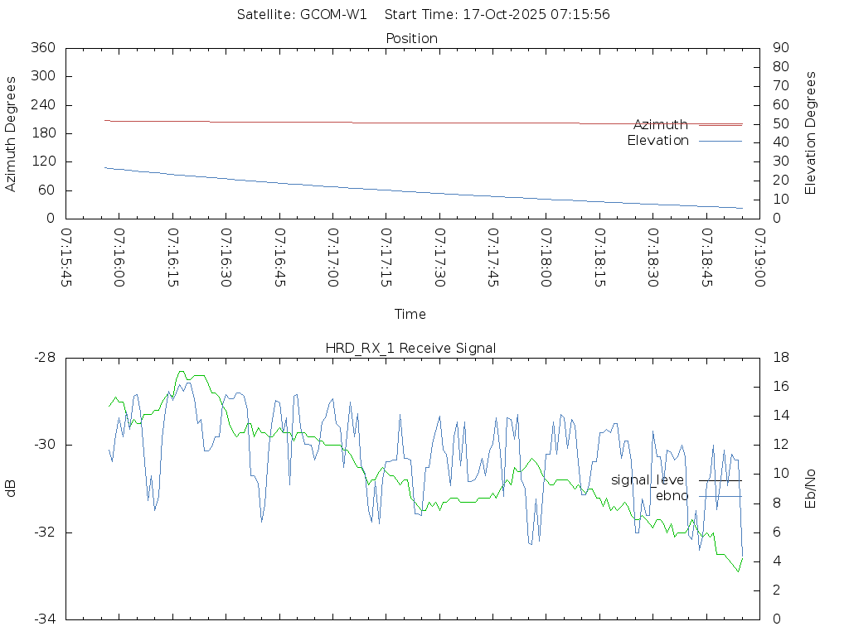This screenshot has height=636, width=849.
Task: Click the dB left axis label
Action: (x=12, y=489)
